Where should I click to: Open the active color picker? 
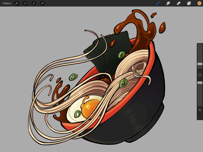[x=199, y=3]
